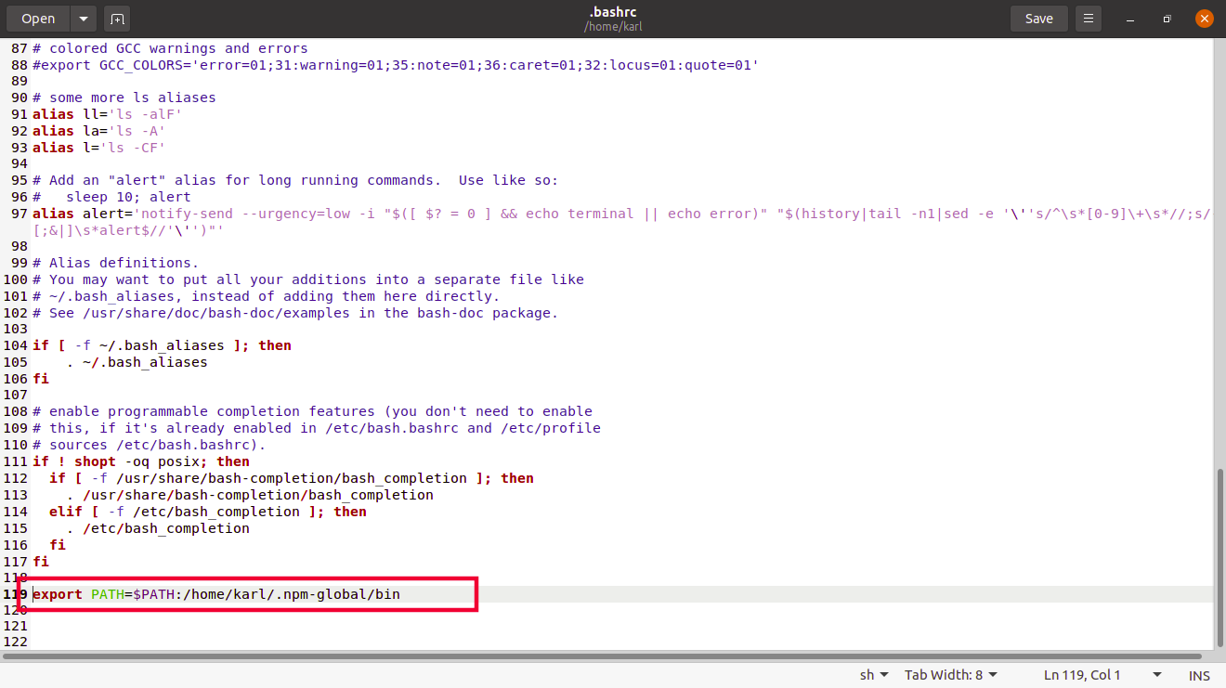Close the gedit window
1226x688 pixels.
pyautogui.click(x=1204, y=19)
